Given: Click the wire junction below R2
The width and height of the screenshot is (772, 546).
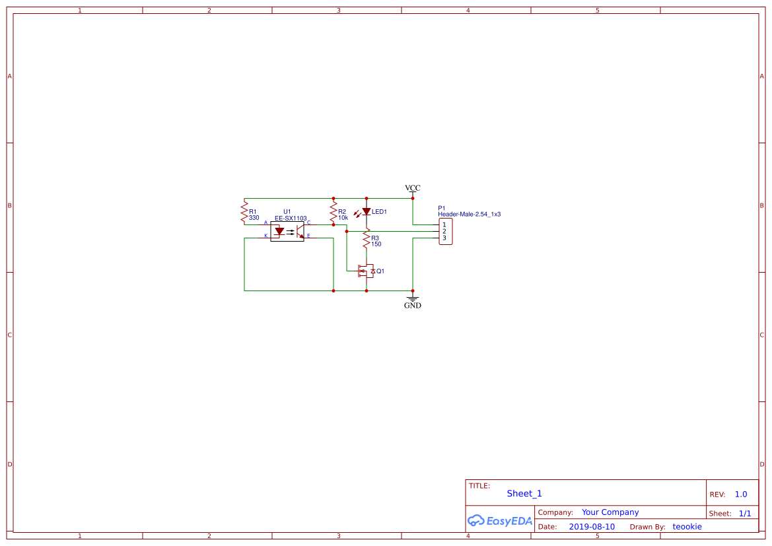Looking at the screenshot, I should 333,225.
